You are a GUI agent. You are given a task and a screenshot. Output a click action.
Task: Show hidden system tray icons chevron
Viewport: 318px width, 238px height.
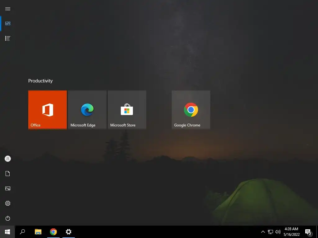pos(263,232)
